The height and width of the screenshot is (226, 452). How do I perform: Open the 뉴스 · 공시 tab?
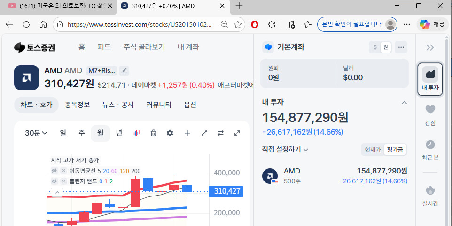coord(118,105)
